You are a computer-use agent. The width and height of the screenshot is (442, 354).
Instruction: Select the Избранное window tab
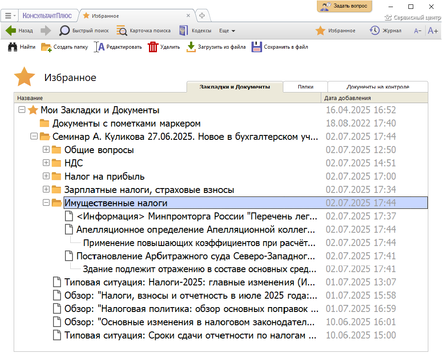tap(137, 16)
